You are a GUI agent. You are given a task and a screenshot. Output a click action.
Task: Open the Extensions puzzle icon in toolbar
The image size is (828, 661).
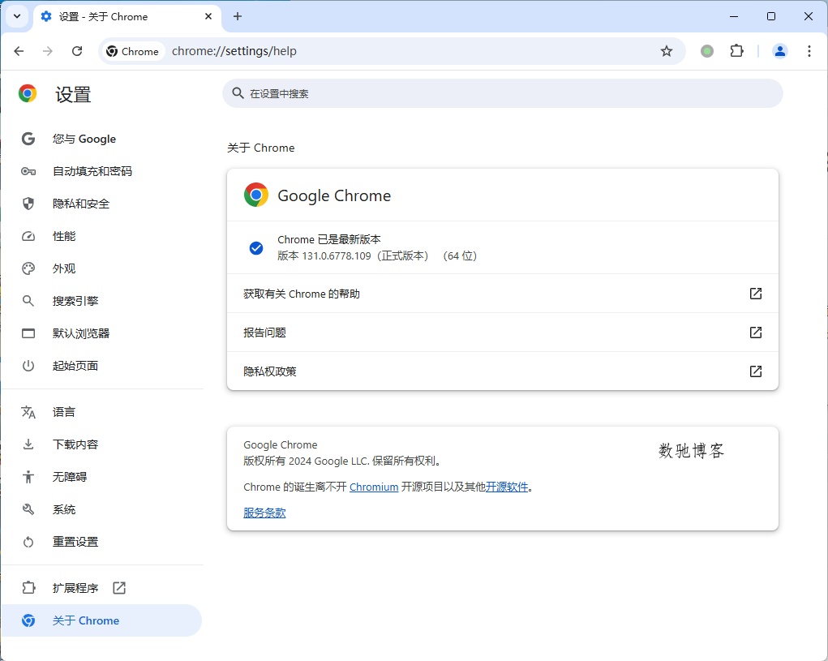[x=736, y=51]
